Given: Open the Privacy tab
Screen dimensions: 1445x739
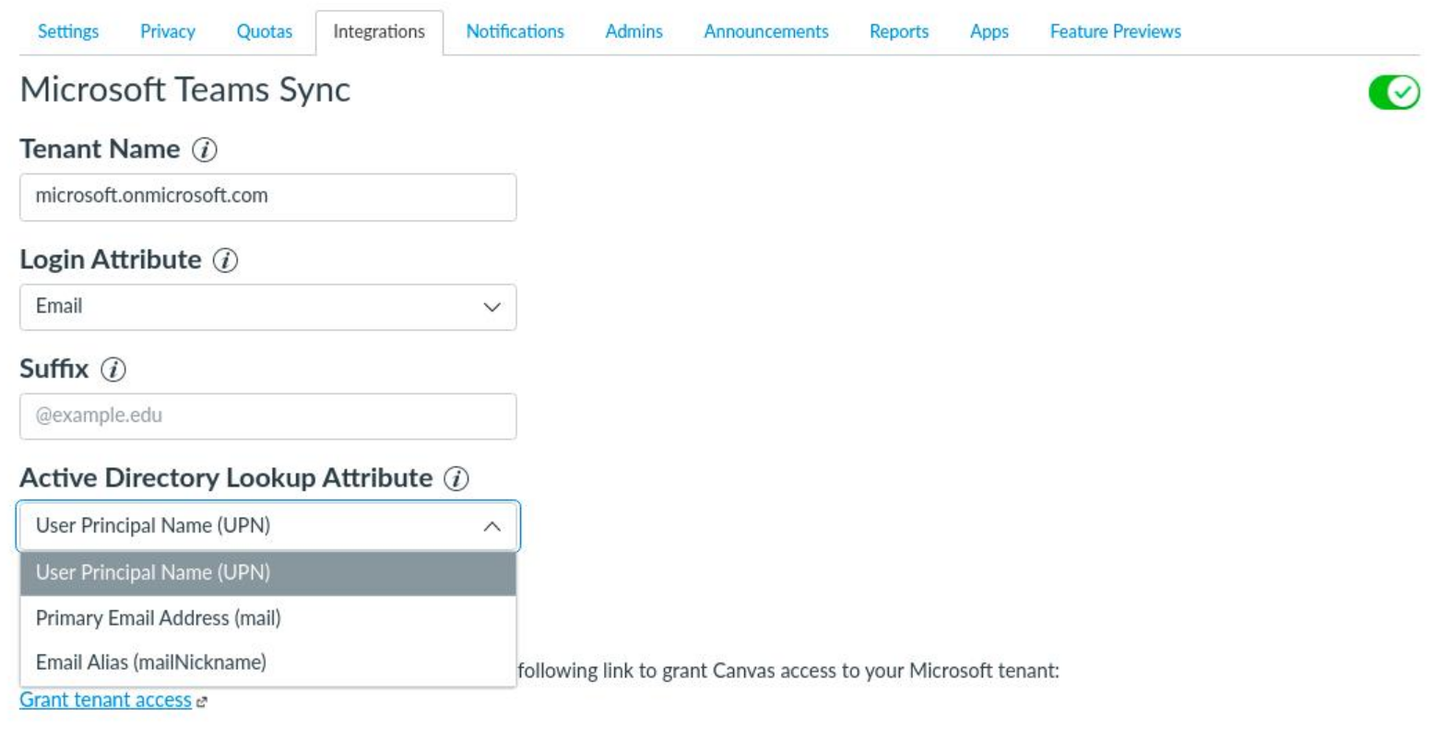Looking at the screenshot, I should pyautogui.click(x=168, y=31).
